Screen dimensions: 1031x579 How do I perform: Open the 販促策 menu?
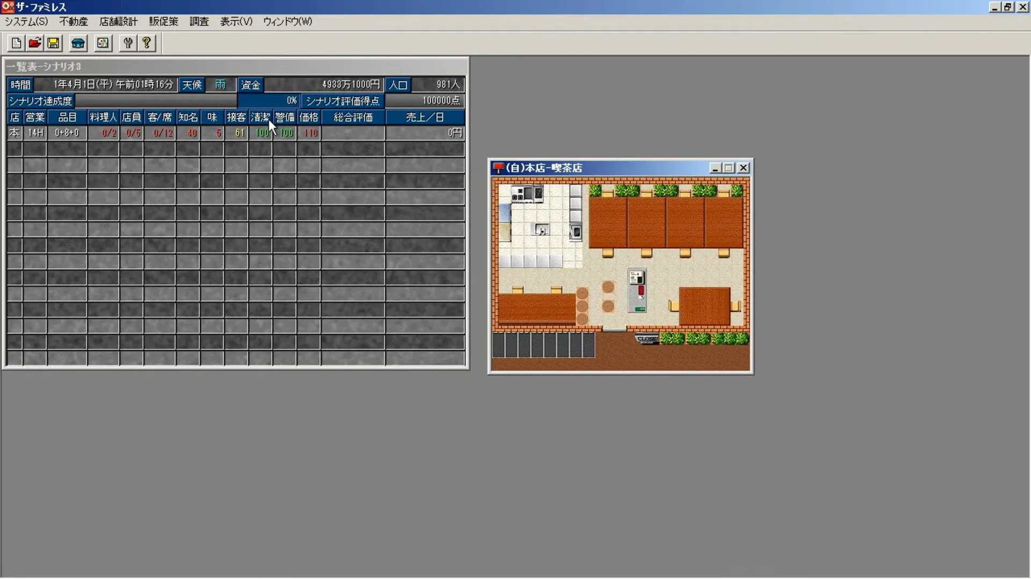point(163,22)
